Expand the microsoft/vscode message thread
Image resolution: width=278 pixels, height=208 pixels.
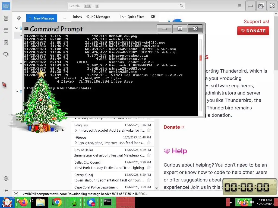click(x=76, y=130)
